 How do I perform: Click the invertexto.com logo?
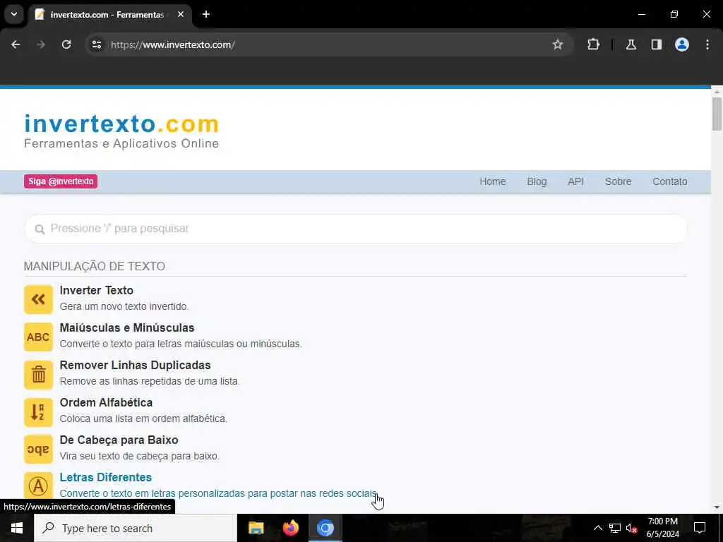(121, 131)
